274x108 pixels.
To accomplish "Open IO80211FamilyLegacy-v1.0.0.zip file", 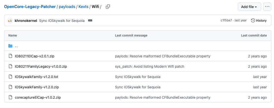I will coord(41,66).
